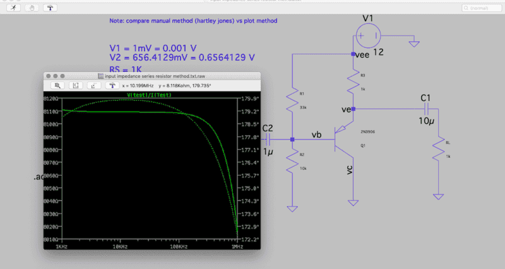Screen dimensions: 505x269
Task: Select resistor R2 10k symbol
Action: (x=292, y=162)
